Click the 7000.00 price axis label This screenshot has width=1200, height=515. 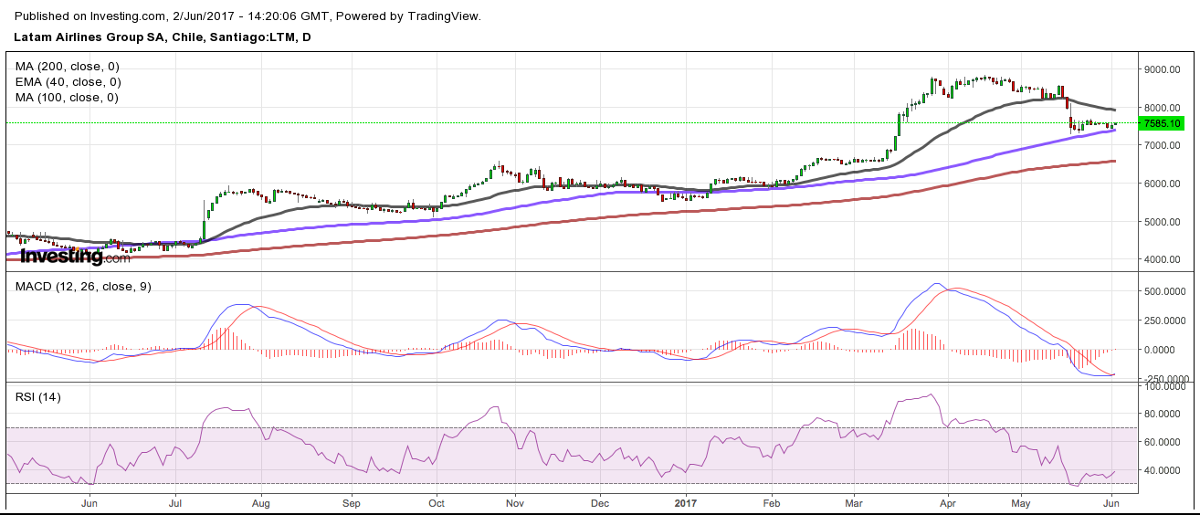[1162, 145]
